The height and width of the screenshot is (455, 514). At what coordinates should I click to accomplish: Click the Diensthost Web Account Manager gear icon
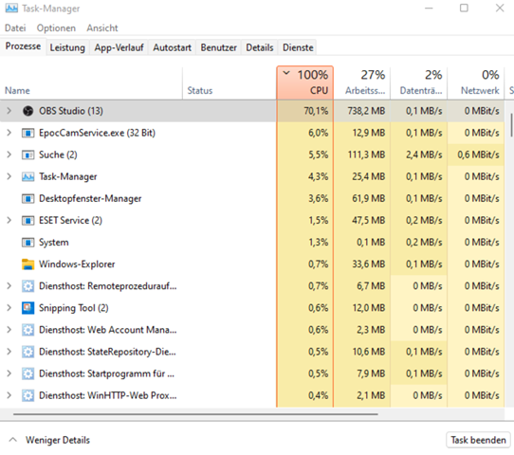[x=28, y=330]
